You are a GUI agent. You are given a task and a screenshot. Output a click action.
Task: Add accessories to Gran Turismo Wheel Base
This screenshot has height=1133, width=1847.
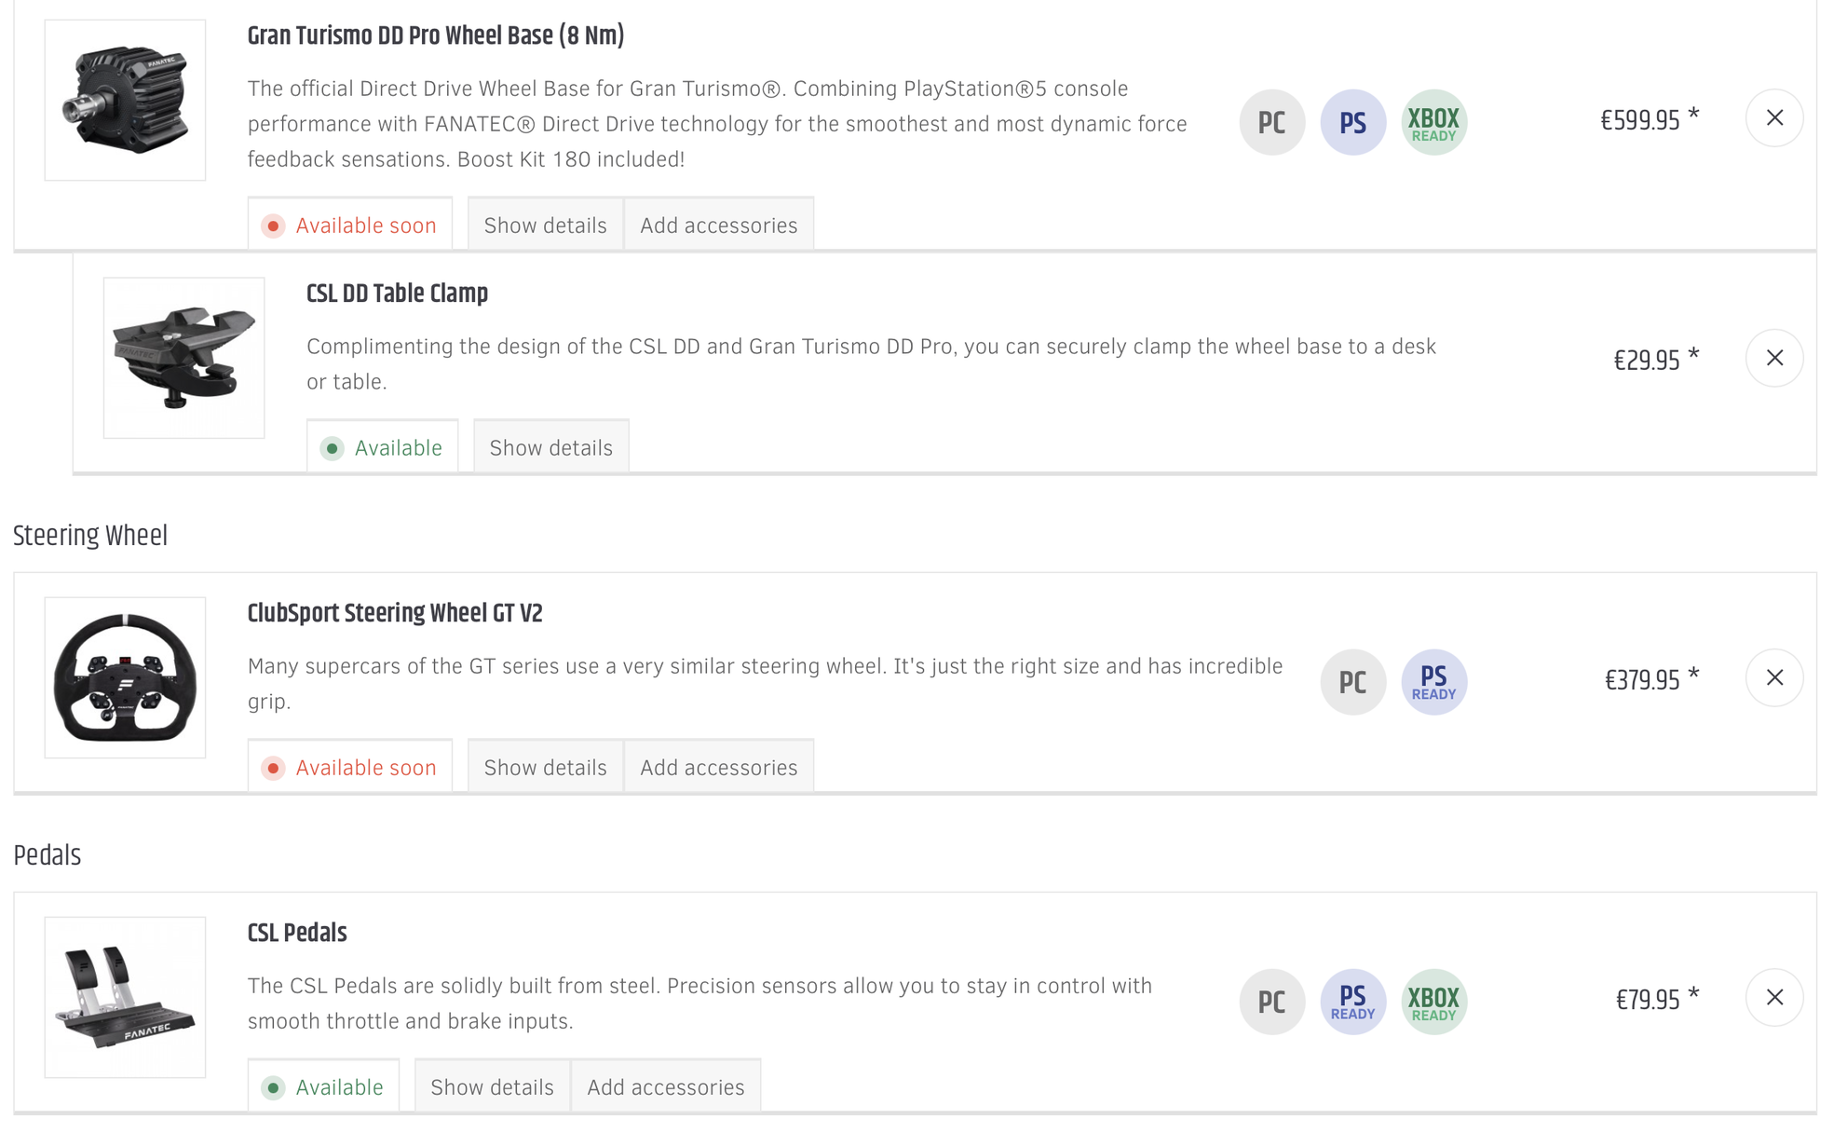pyautogui.click(x=718, y=225)
